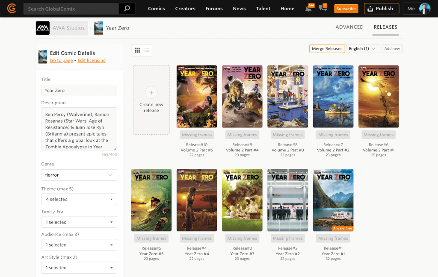Open the Forums menu item
The height and width of the screenshot is (277, 438).
[214, 9]
